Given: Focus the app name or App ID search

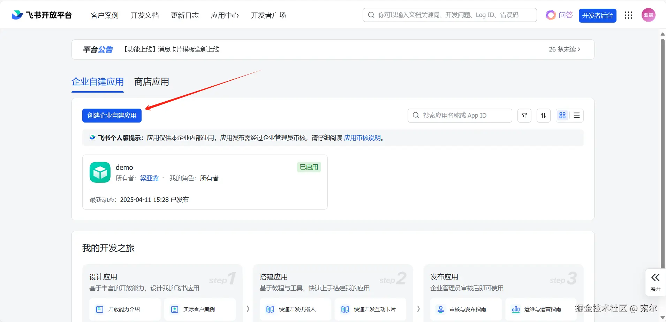Looking at the screenshot, I should click(460, 116).
